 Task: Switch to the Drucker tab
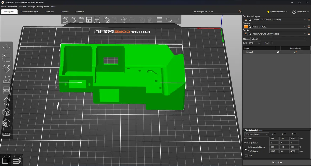pyautogui.click(x=65, y=12)
